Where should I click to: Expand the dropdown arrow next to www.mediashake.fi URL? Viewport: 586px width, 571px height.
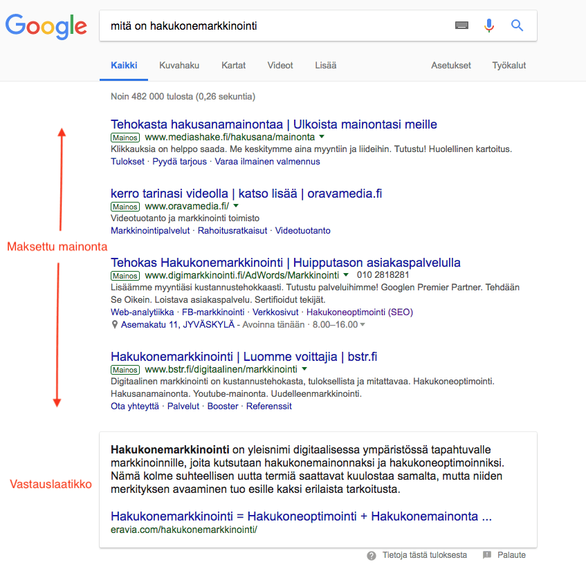(322, 136)
